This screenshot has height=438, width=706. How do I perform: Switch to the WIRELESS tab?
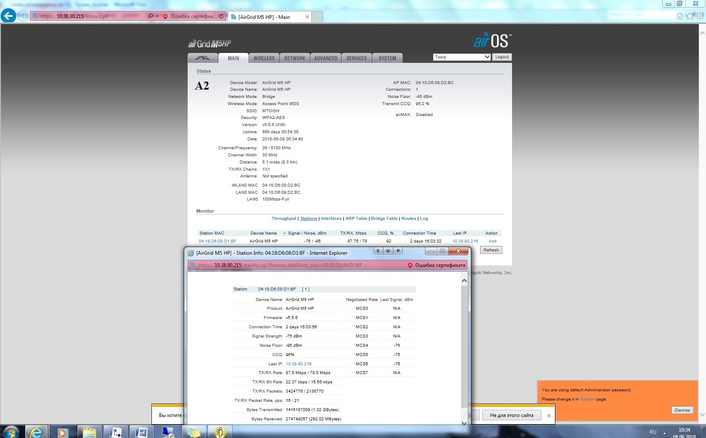point(264,58)
